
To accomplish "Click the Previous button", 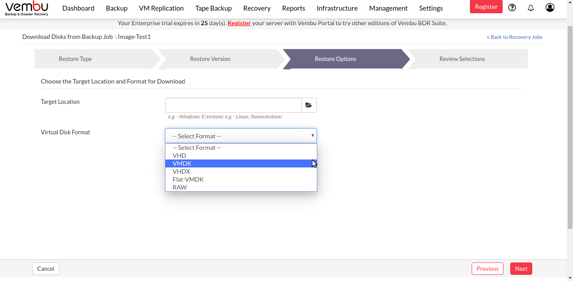I will (x=488, y=269).
